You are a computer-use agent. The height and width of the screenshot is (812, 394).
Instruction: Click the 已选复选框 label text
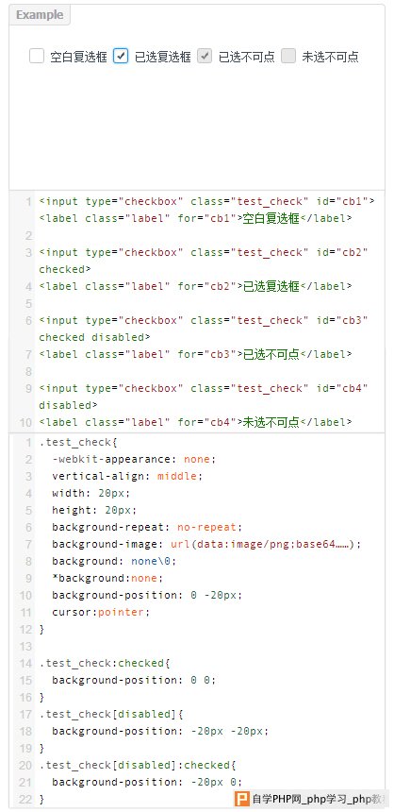click(162, 57)
